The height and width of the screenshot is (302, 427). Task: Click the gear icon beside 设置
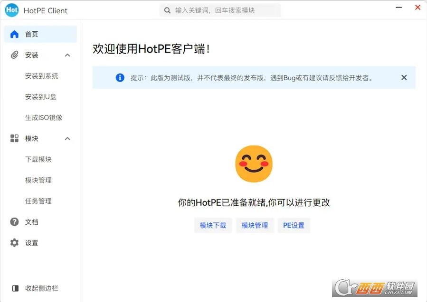[14, 243]
